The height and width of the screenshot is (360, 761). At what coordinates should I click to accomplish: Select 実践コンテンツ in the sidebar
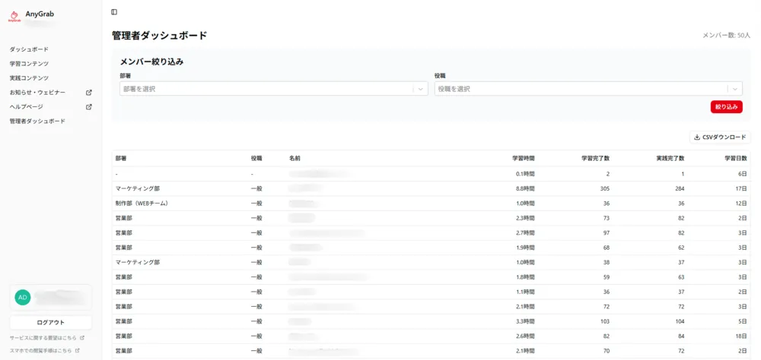[29, 78]
